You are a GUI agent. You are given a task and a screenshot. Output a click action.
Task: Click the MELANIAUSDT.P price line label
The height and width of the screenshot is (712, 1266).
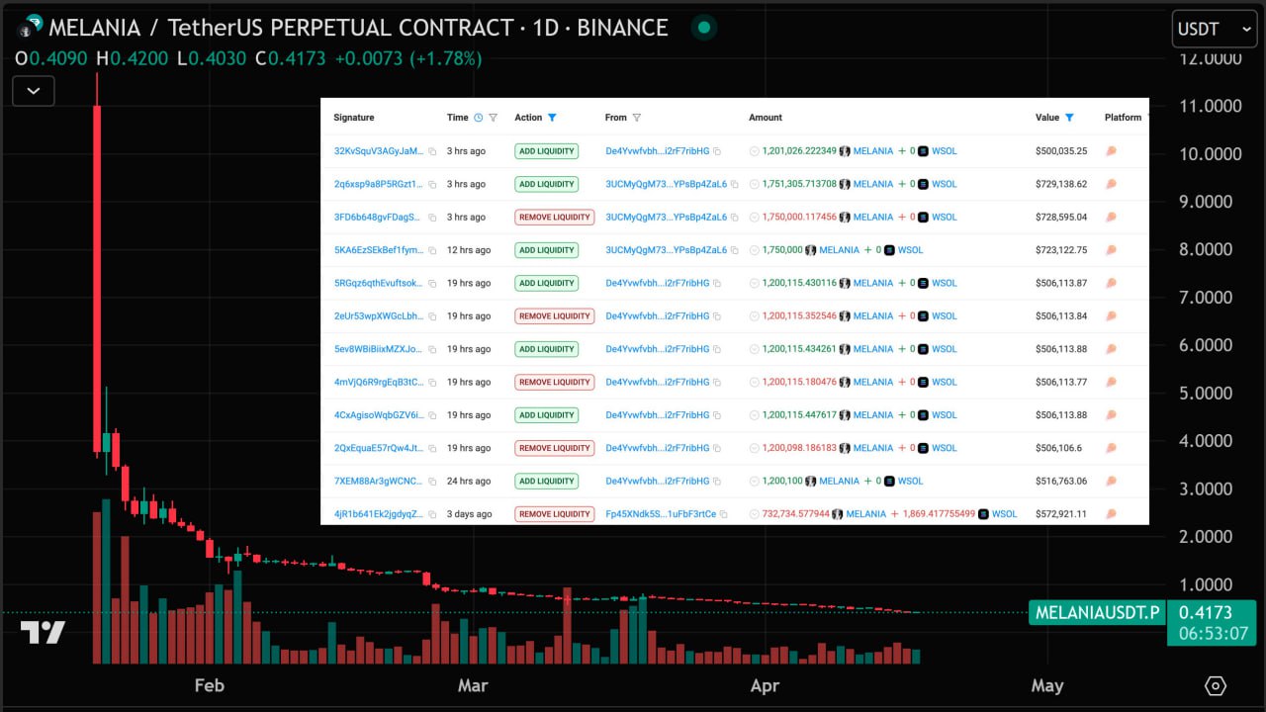(x=1097, y=613)
